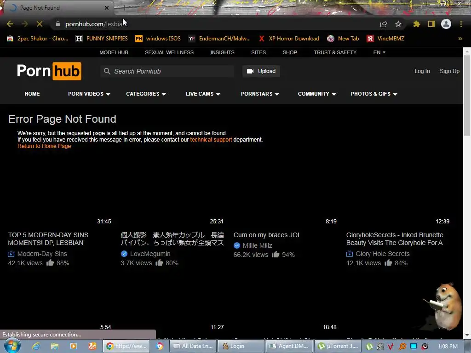Click the site logo in header
The height and width of the screenshot is (353, 471).
(49, 71)
